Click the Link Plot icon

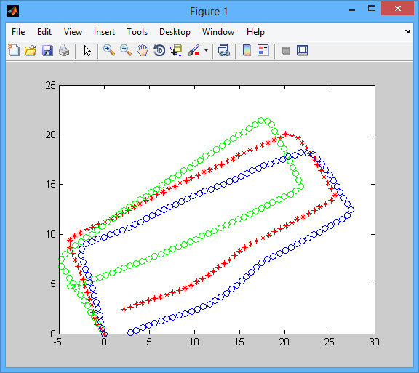(x=223, y=50)
